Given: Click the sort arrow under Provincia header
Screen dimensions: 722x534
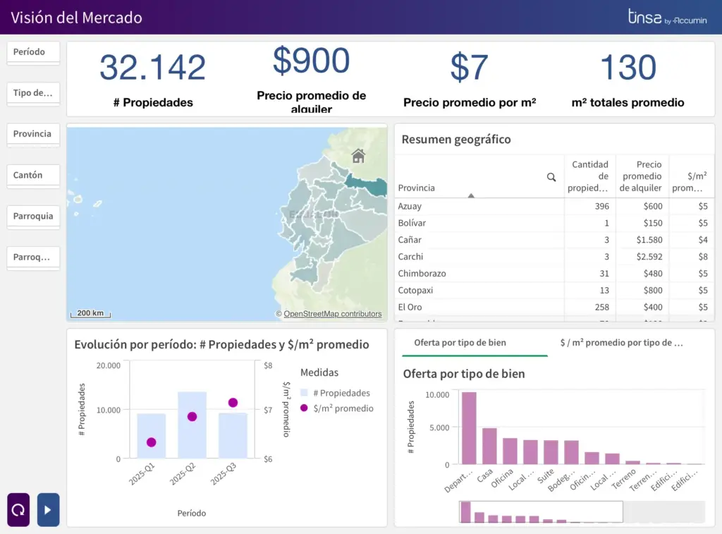Looking at the screenshot, I should pyautogui.click(x=471, y=195).
